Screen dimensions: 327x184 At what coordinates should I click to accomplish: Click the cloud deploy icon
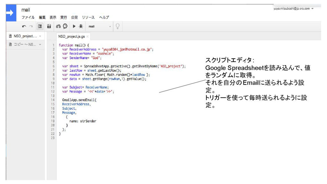58,26
